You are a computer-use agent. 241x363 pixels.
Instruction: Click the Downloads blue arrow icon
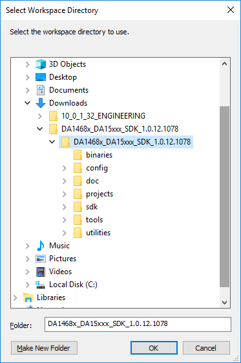pos(41,103)
